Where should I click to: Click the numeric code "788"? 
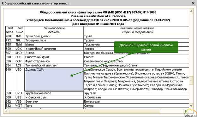8,36
